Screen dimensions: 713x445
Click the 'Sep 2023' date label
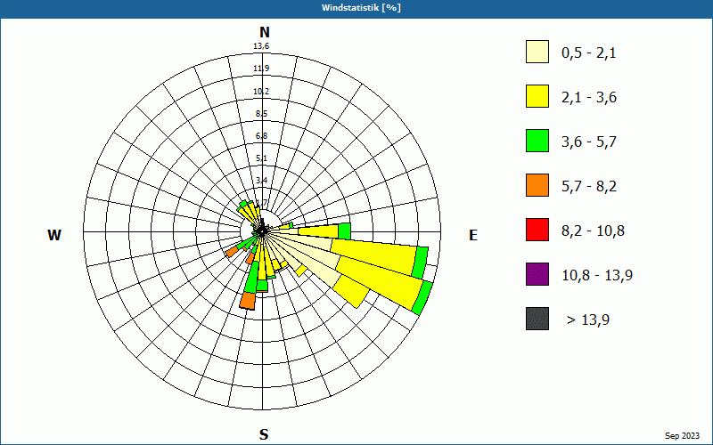click(682, 436)
